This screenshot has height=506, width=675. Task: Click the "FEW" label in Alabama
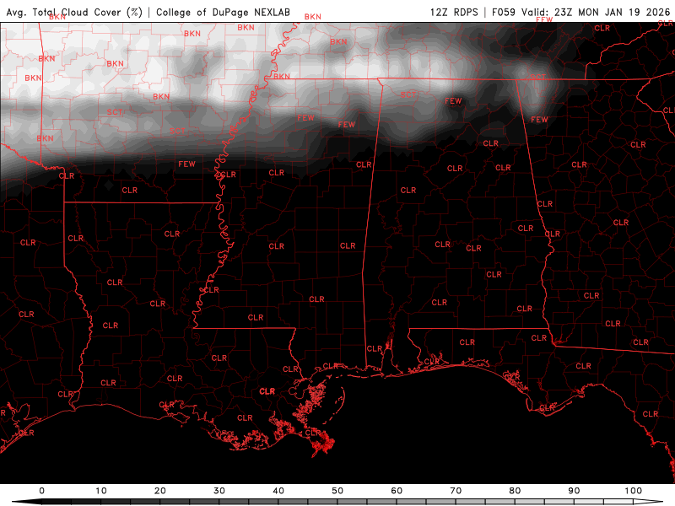[453, 101]
